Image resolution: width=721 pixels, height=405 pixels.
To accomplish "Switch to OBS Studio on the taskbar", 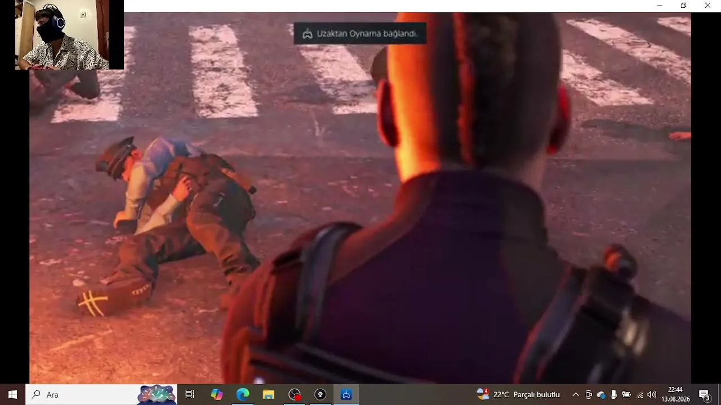I will pos(295,394).
